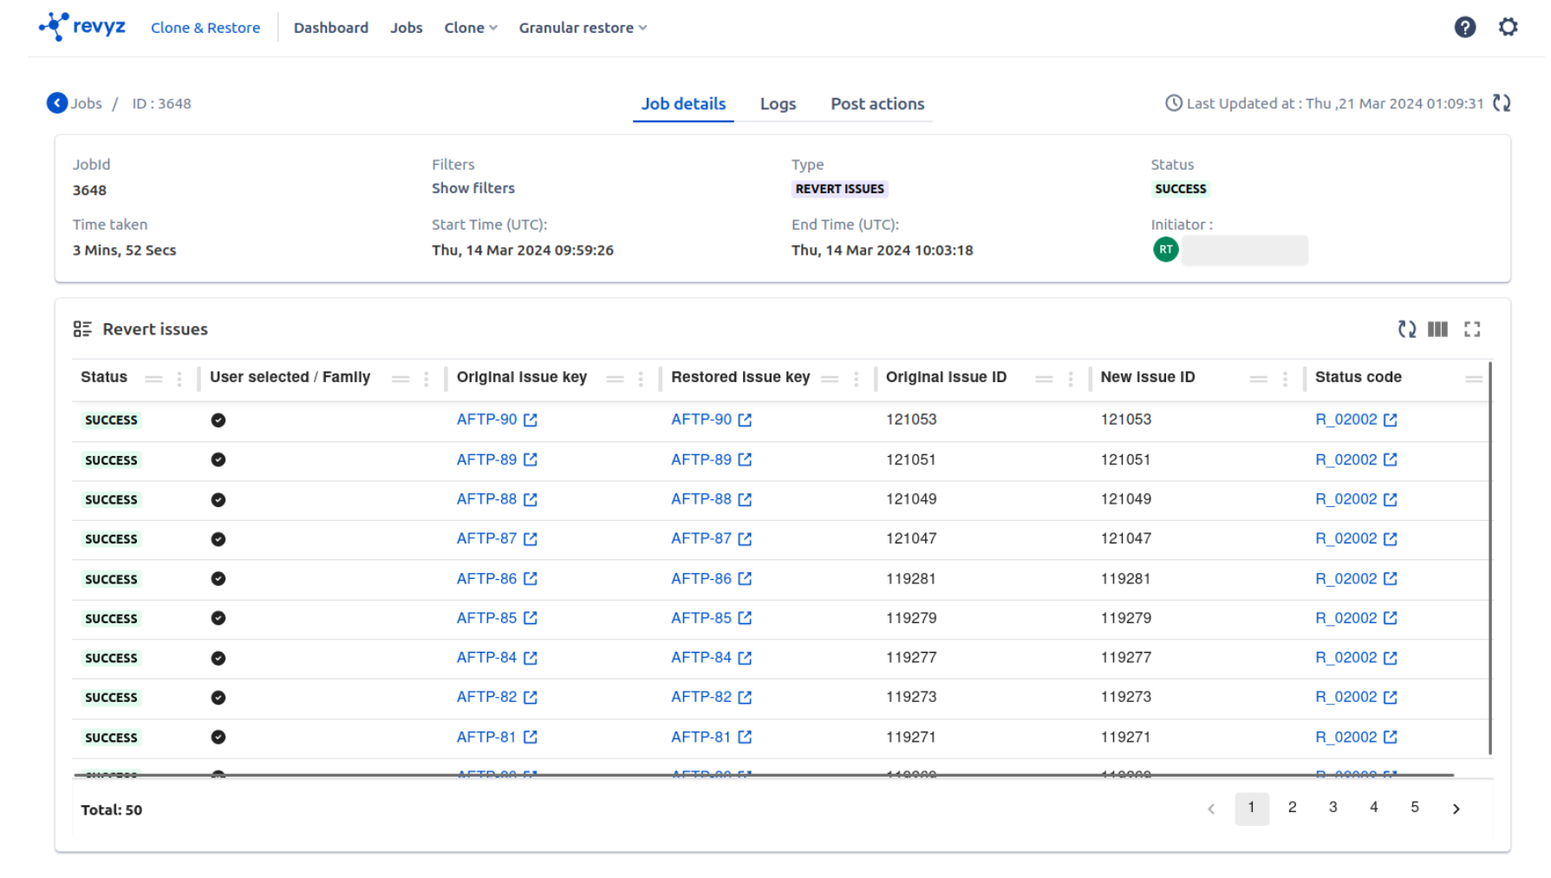Click the ID : 3648 breadcrumb text
The image size is (1551, 878).
coord(161,103)
